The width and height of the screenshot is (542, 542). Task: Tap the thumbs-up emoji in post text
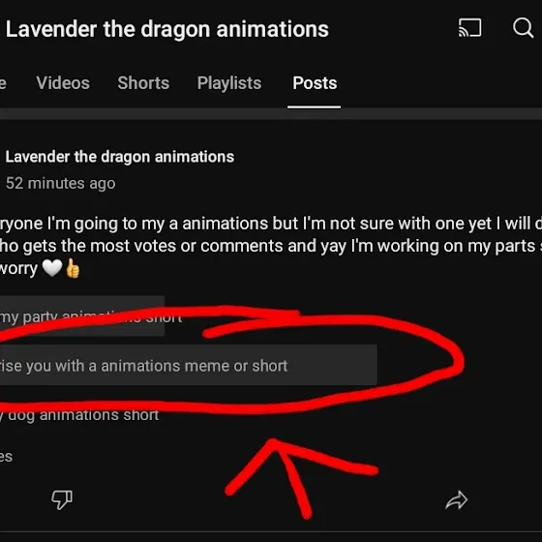tap(73, 268)
